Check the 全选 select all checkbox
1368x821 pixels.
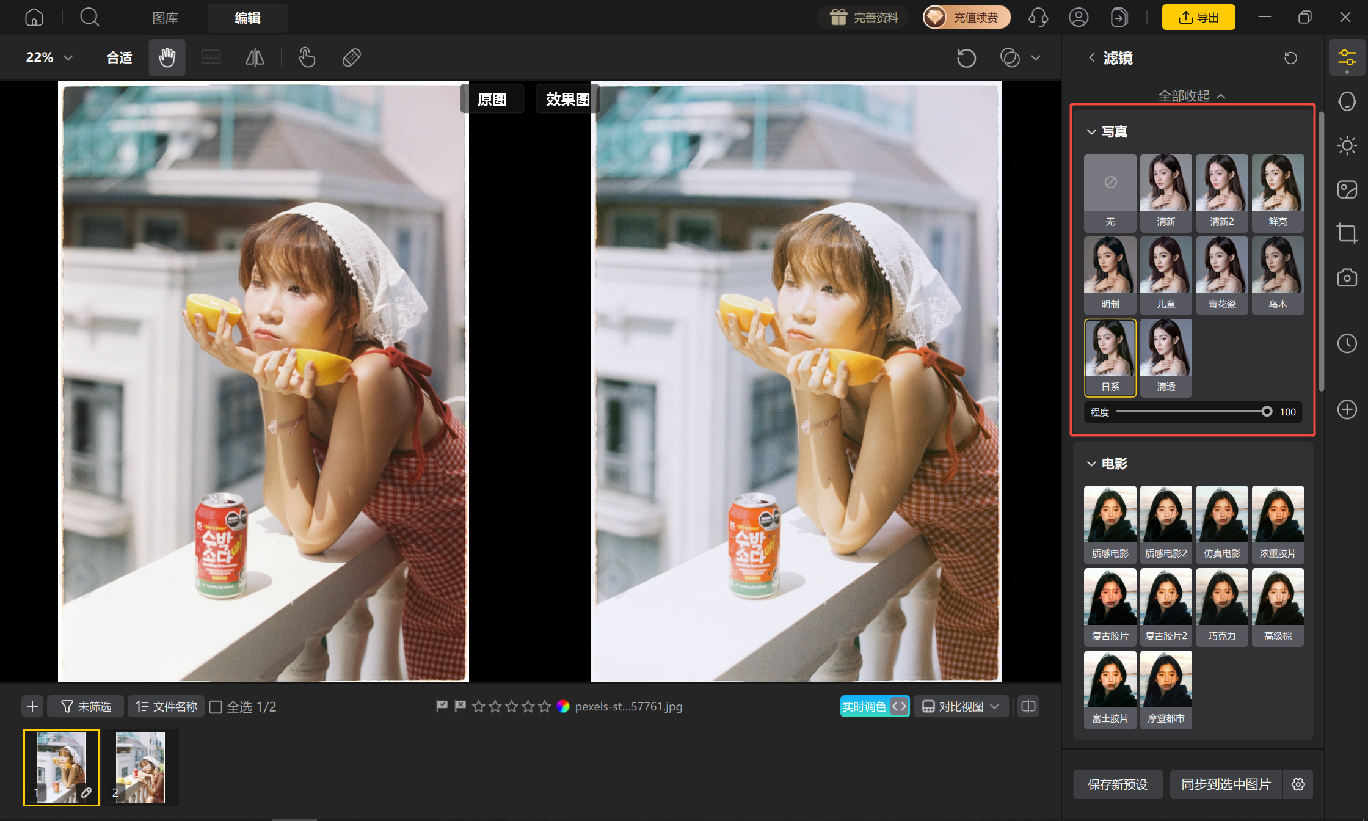coord(216,707)
